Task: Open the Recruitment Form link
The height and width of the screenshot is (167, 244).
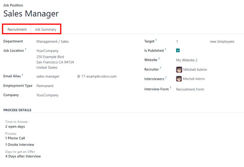Action: point(190,89)
